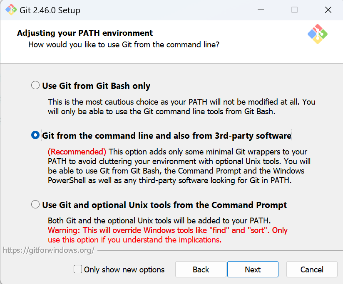The height and width of the screenshot is (284, 343).
Task: Click the Next button
Action: click(x=253, y=269)
